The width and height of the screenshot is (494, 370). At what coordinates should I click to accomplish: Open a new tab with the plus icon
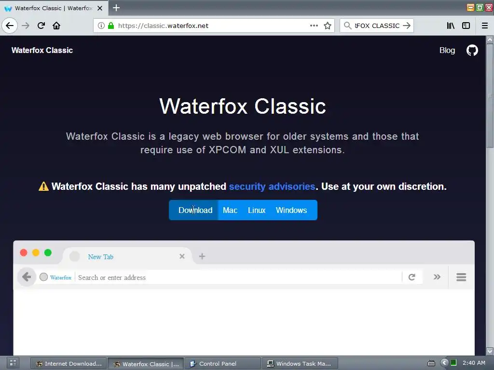pyautogui.click(x=116, y=8)
